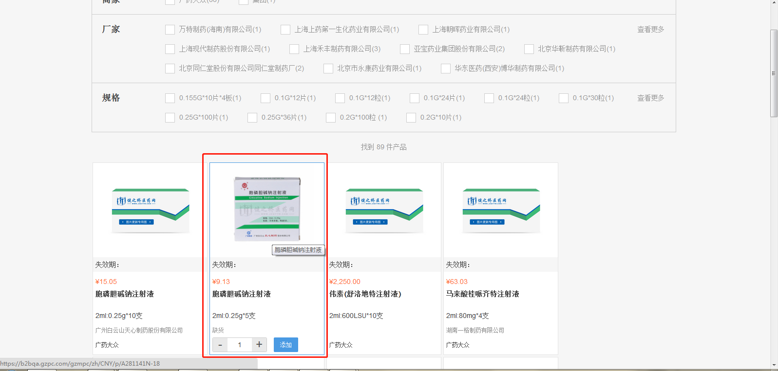
Task: Open the 胞磷胆碱钠注射液 2ml:0.25g*5支 product title
Action: [x=242, y=294]
